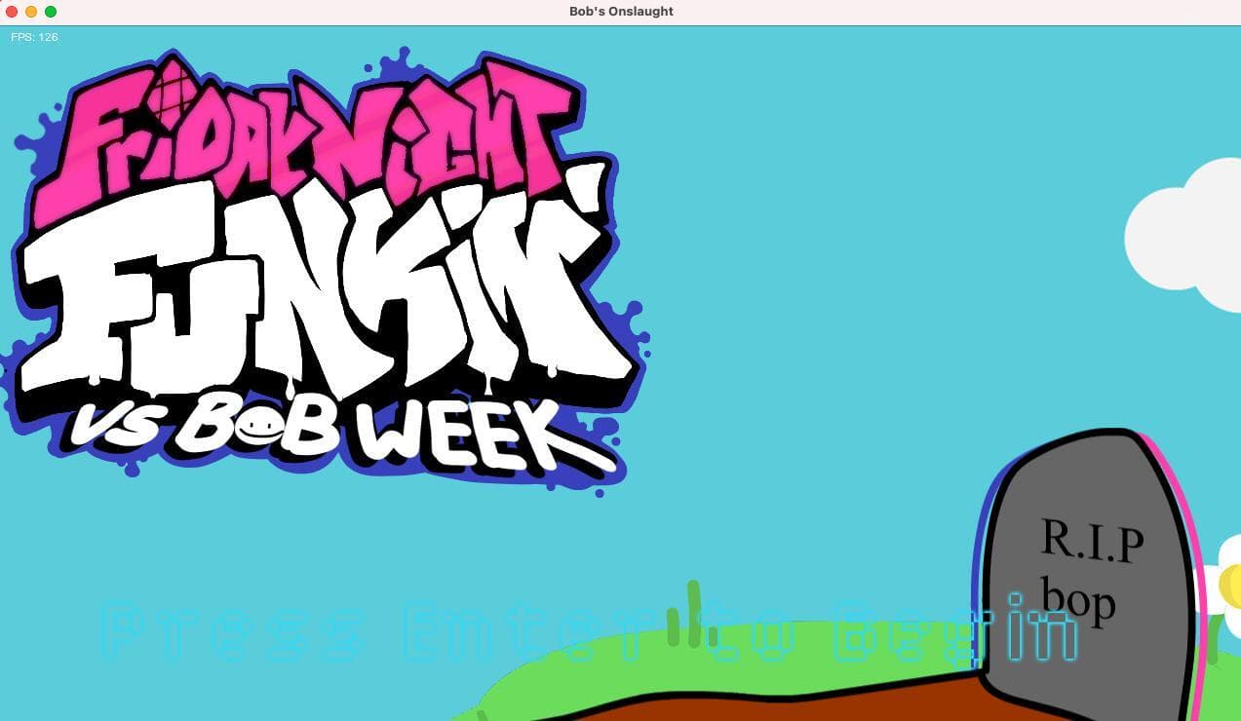Image resolution: width=1241 pixels, height=721 pixels.
Task: Click the 'Press Enter to Begin' text
Action: coord(590,629)
